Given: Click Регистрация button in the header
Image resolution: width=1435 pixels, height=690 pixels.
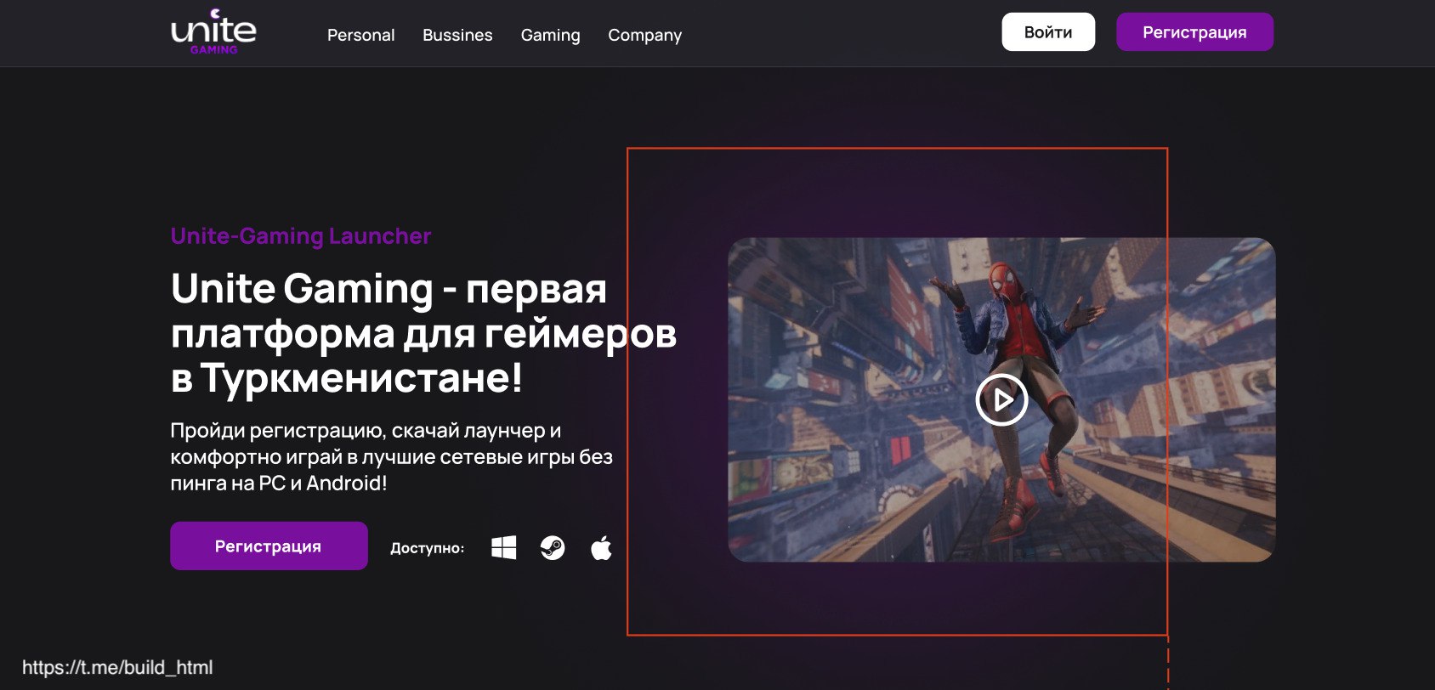Looking at the screenshot, I should 1194,32.
